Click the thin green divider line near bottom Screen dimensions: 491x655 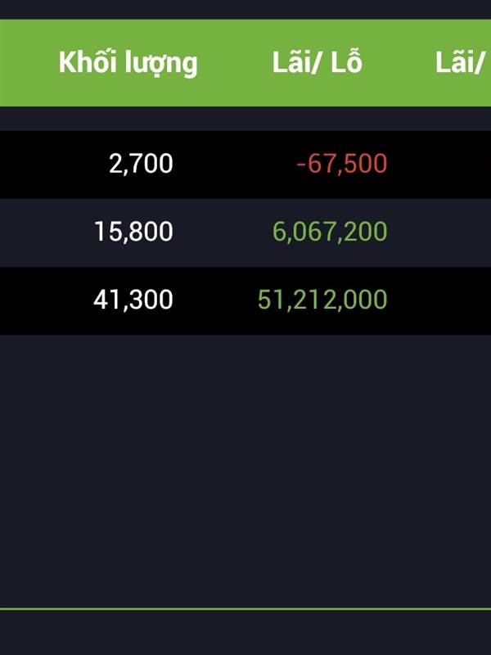point(245,609)
